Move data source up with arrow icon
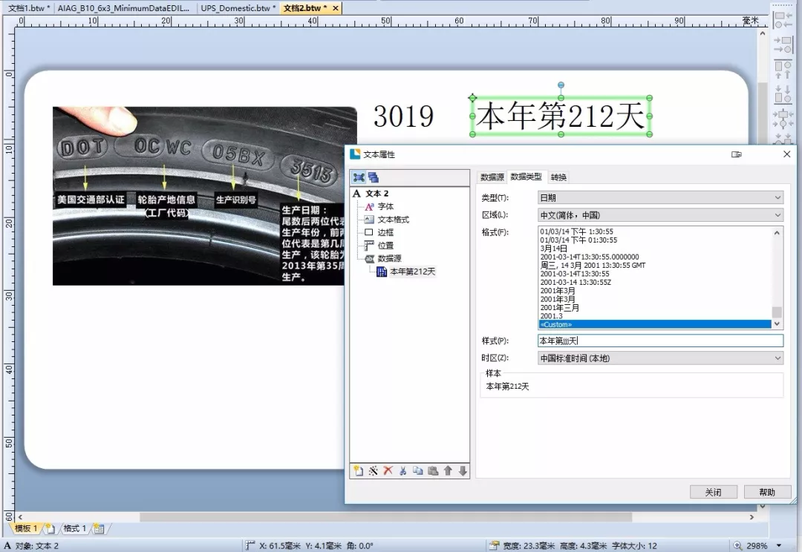Image resolution: width=802 pixels, height=552 pixels. [x=448, y=471]
